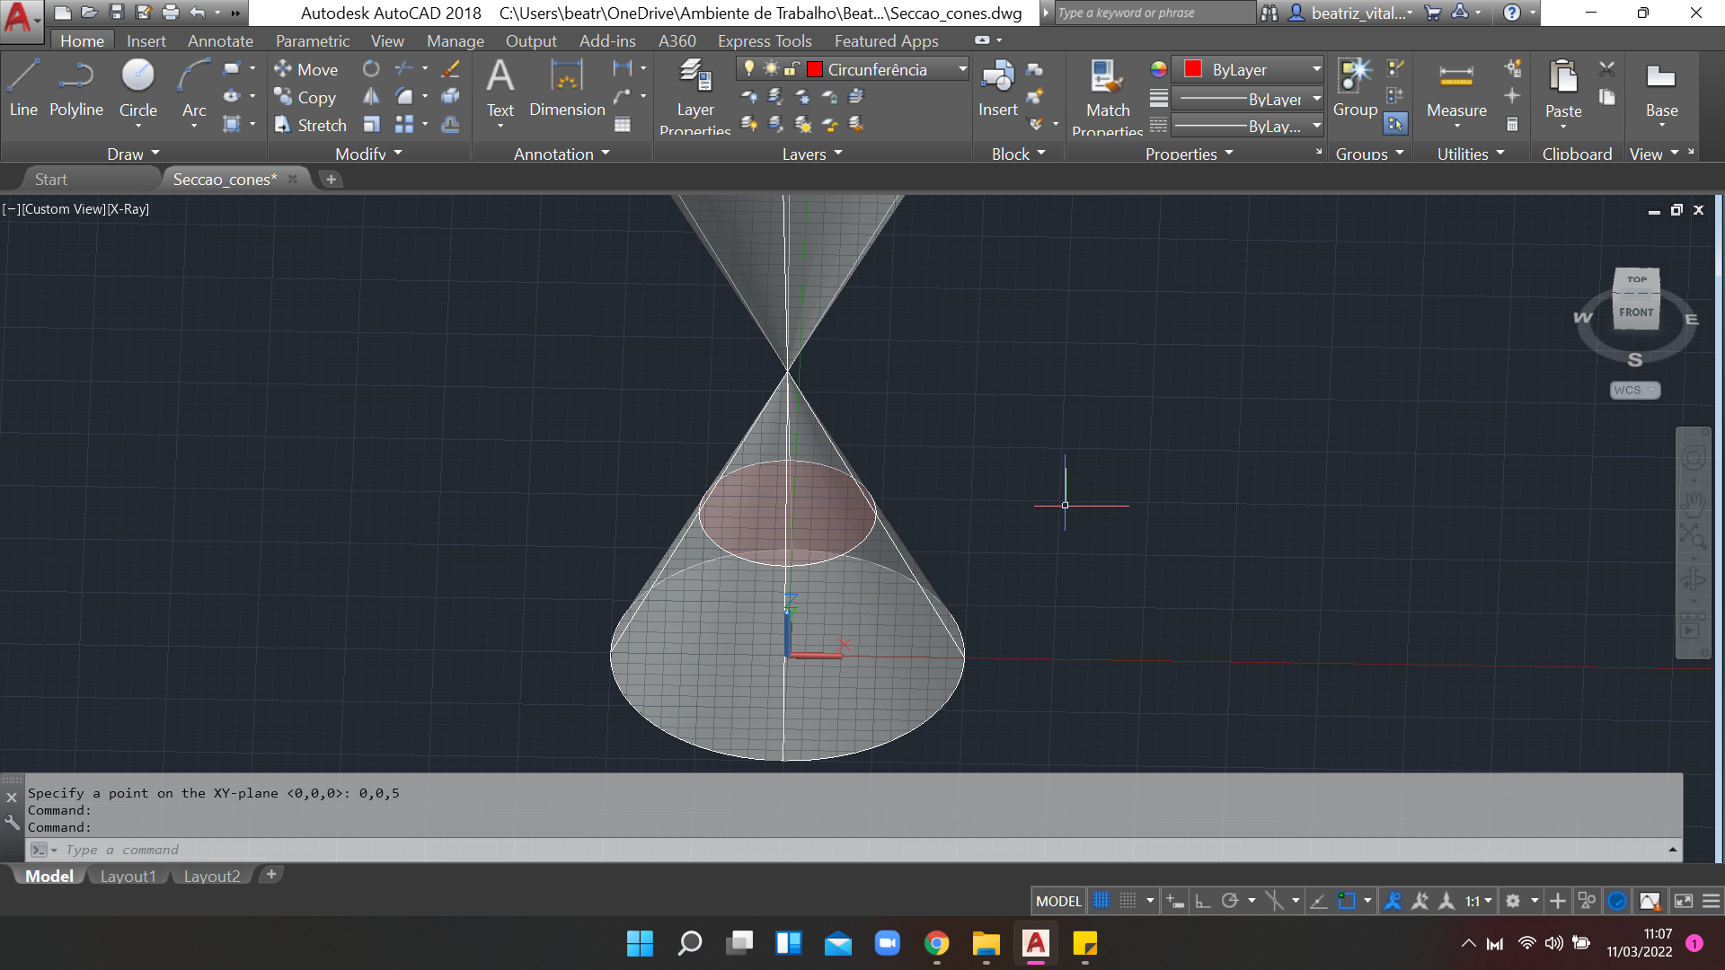
Task: Toggle hardware acceleration in status bar
Action: click(1617, 901)
